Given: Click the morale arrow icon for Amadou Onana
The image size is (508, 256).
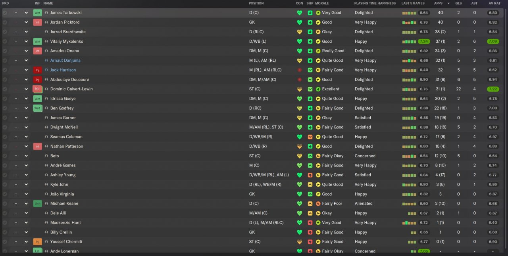Looking at the screenshot, I should 318,51.
